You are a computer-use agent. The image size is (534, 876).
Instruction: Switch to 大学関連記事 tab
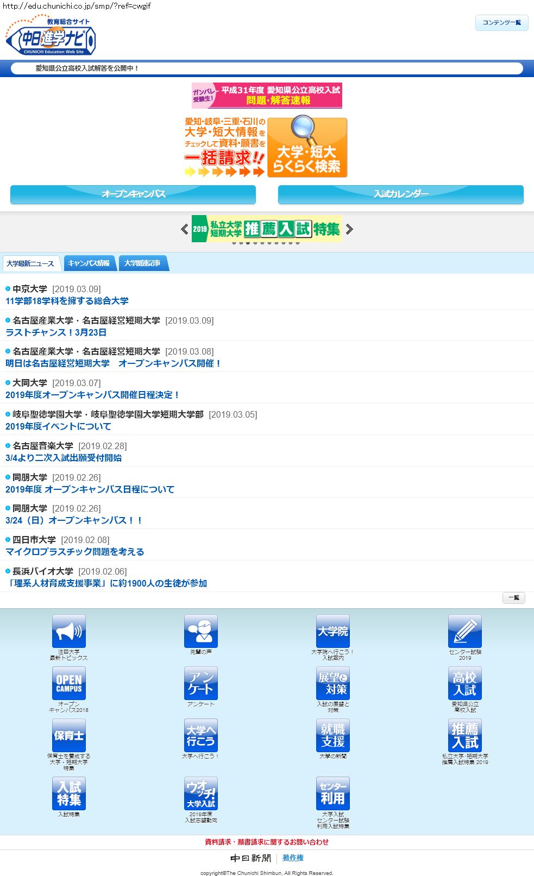pos(143,263)
